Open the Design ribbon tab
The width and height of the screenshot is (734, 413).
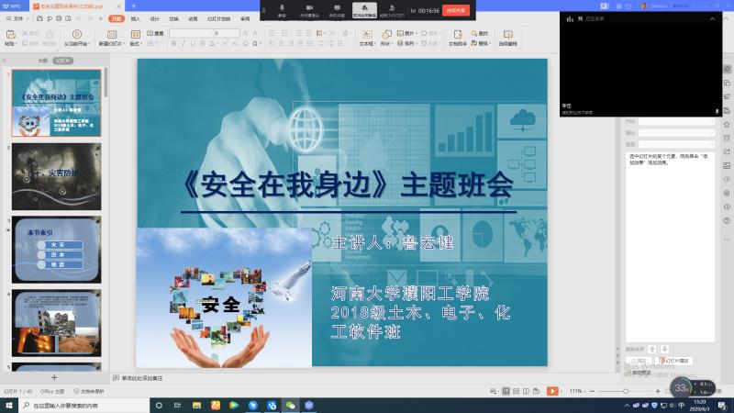coord(154,18)
